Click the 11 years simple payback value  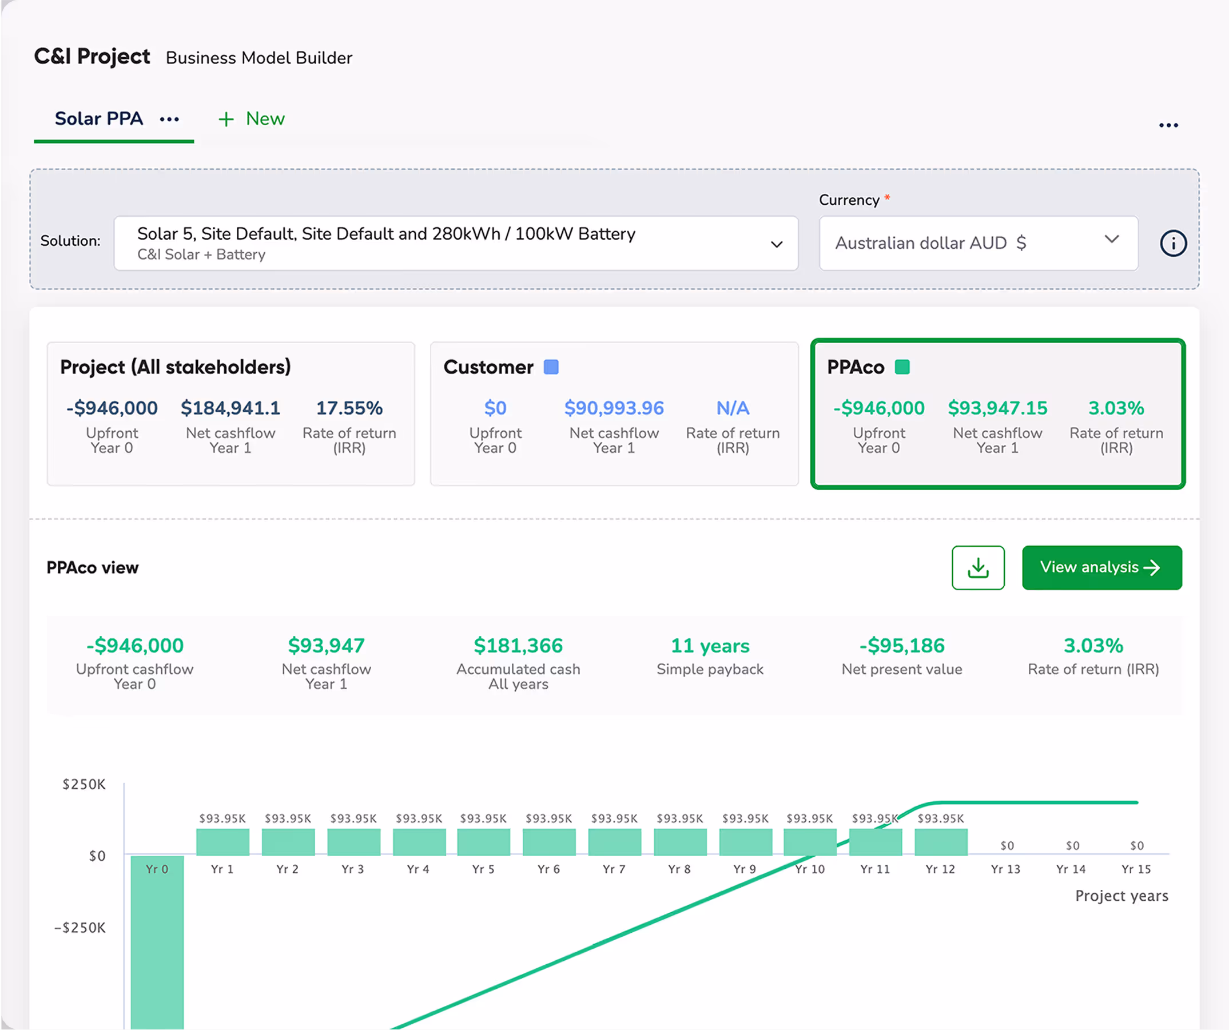710,646
